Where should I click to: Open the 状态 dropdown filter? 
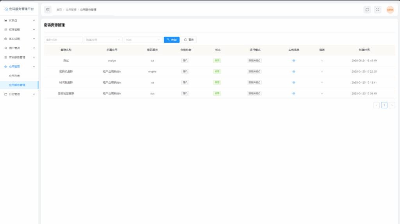143,40
